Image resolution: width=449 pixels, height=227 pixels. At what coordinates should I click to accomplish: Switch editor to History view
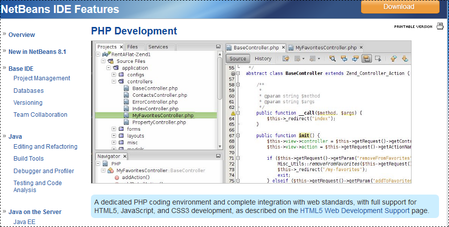pos(263,58)
